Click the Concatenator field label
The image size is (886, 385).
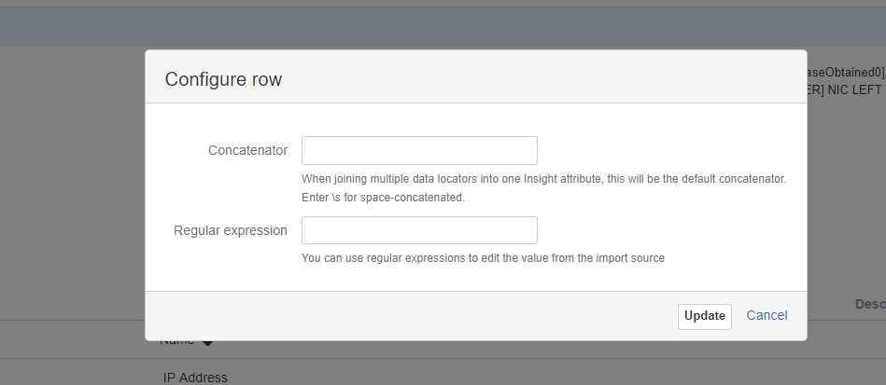point(247,151)
